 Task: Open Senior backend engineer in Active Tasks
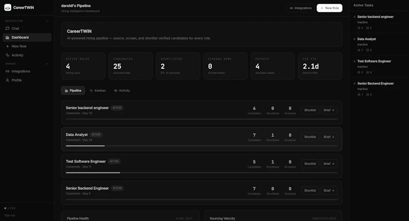coord(379,22)
